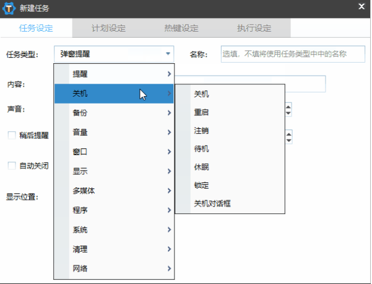
Task: Select 重启 from the shutdown submenu
Action: (201, 113)
